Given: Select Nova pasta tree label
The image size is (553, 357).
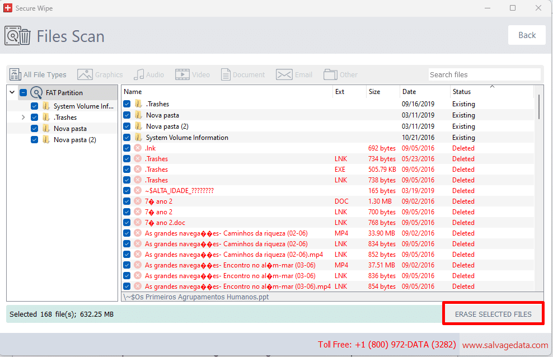Looking at the screenshot, I should click(70, 129).
